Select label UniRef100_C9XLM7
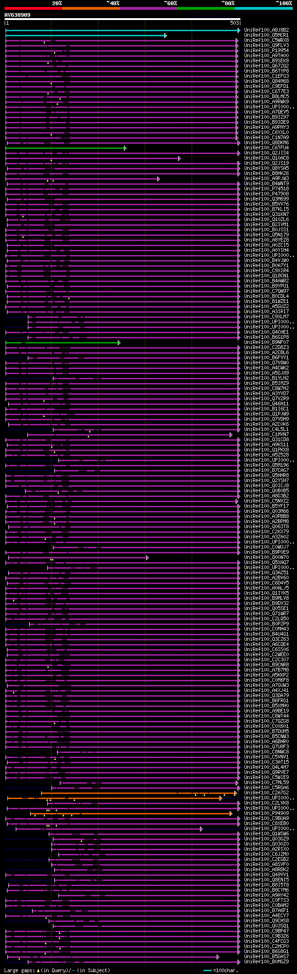297x974 pixels. pos(266,317)
